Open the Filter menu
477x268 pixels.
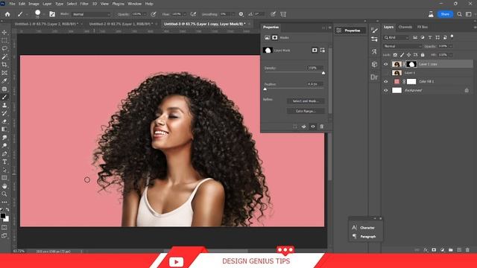(x=84, y=4)
